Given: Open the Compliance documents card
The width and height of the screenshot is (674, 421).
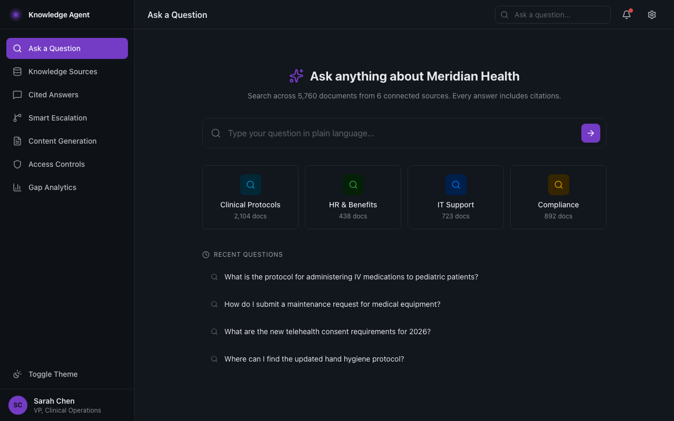Looking at the screenshot, I should coord(558,197).
